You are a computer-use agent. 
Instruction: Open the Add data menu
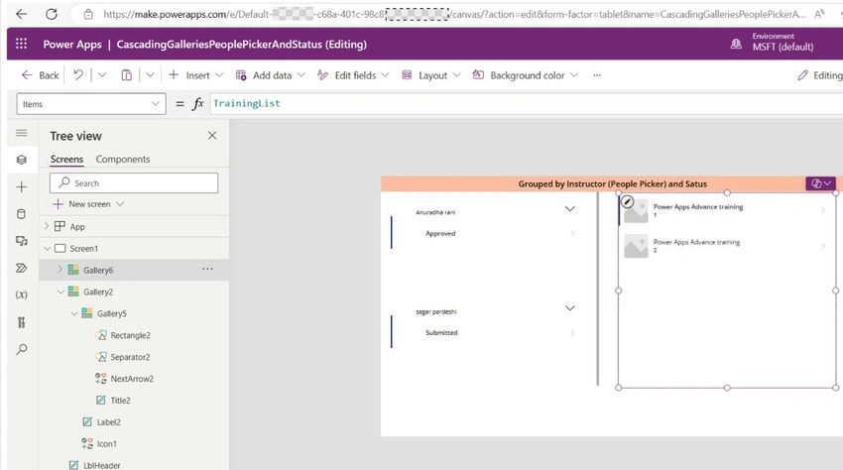[x=271, y=75]
